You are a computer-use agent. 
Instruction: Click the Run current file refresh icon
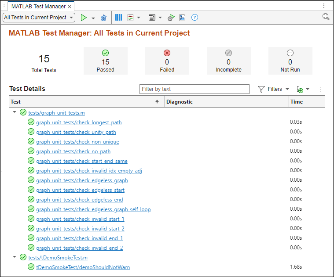coord(103,18)
